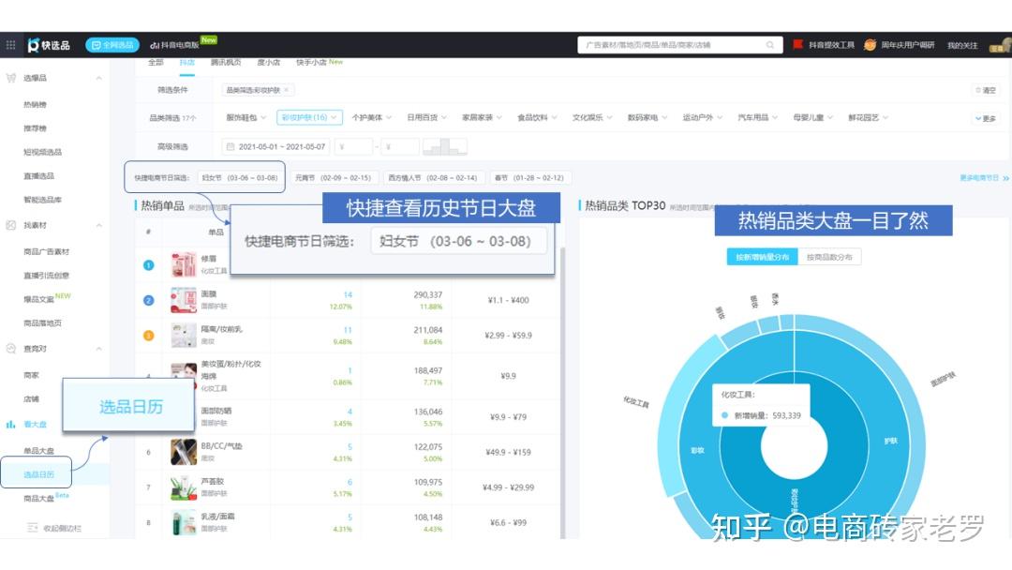The image size is (1012, 570).
Task: Open product thumbnail for 修眉
Action: (x=184, y=264)
